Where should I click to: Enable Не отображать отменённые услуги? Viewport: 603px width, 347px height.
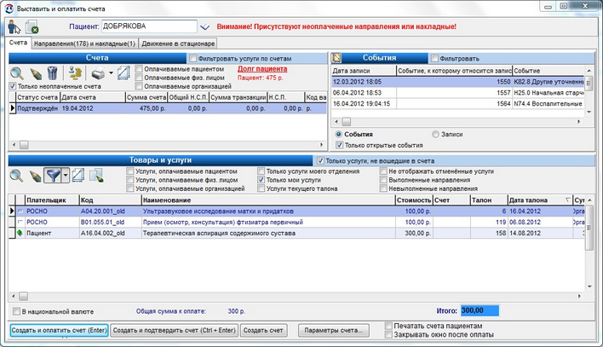[383, 171]
